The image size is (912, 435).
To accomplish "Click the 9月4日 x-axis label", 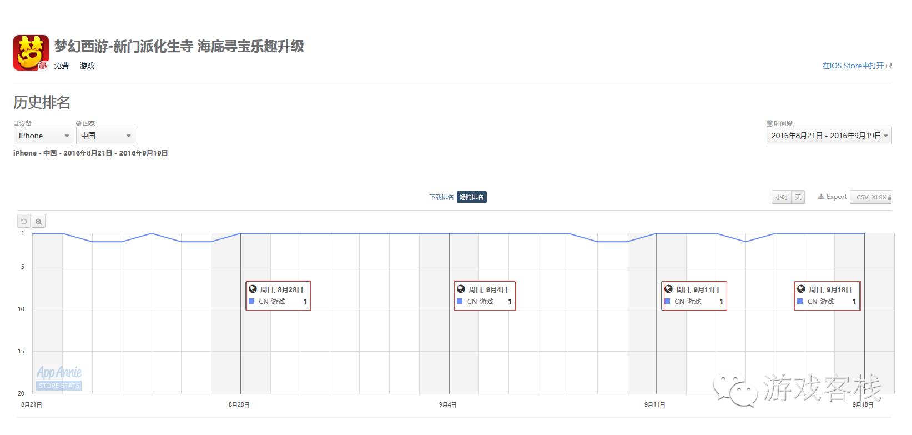I will point(448,404).
